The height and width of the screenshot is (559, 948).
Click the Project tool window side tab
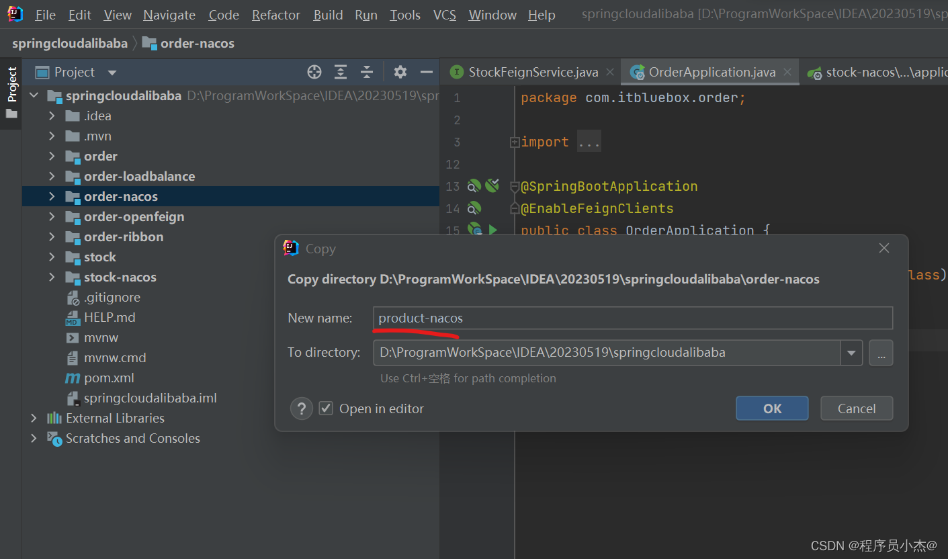tap(11, 92)
